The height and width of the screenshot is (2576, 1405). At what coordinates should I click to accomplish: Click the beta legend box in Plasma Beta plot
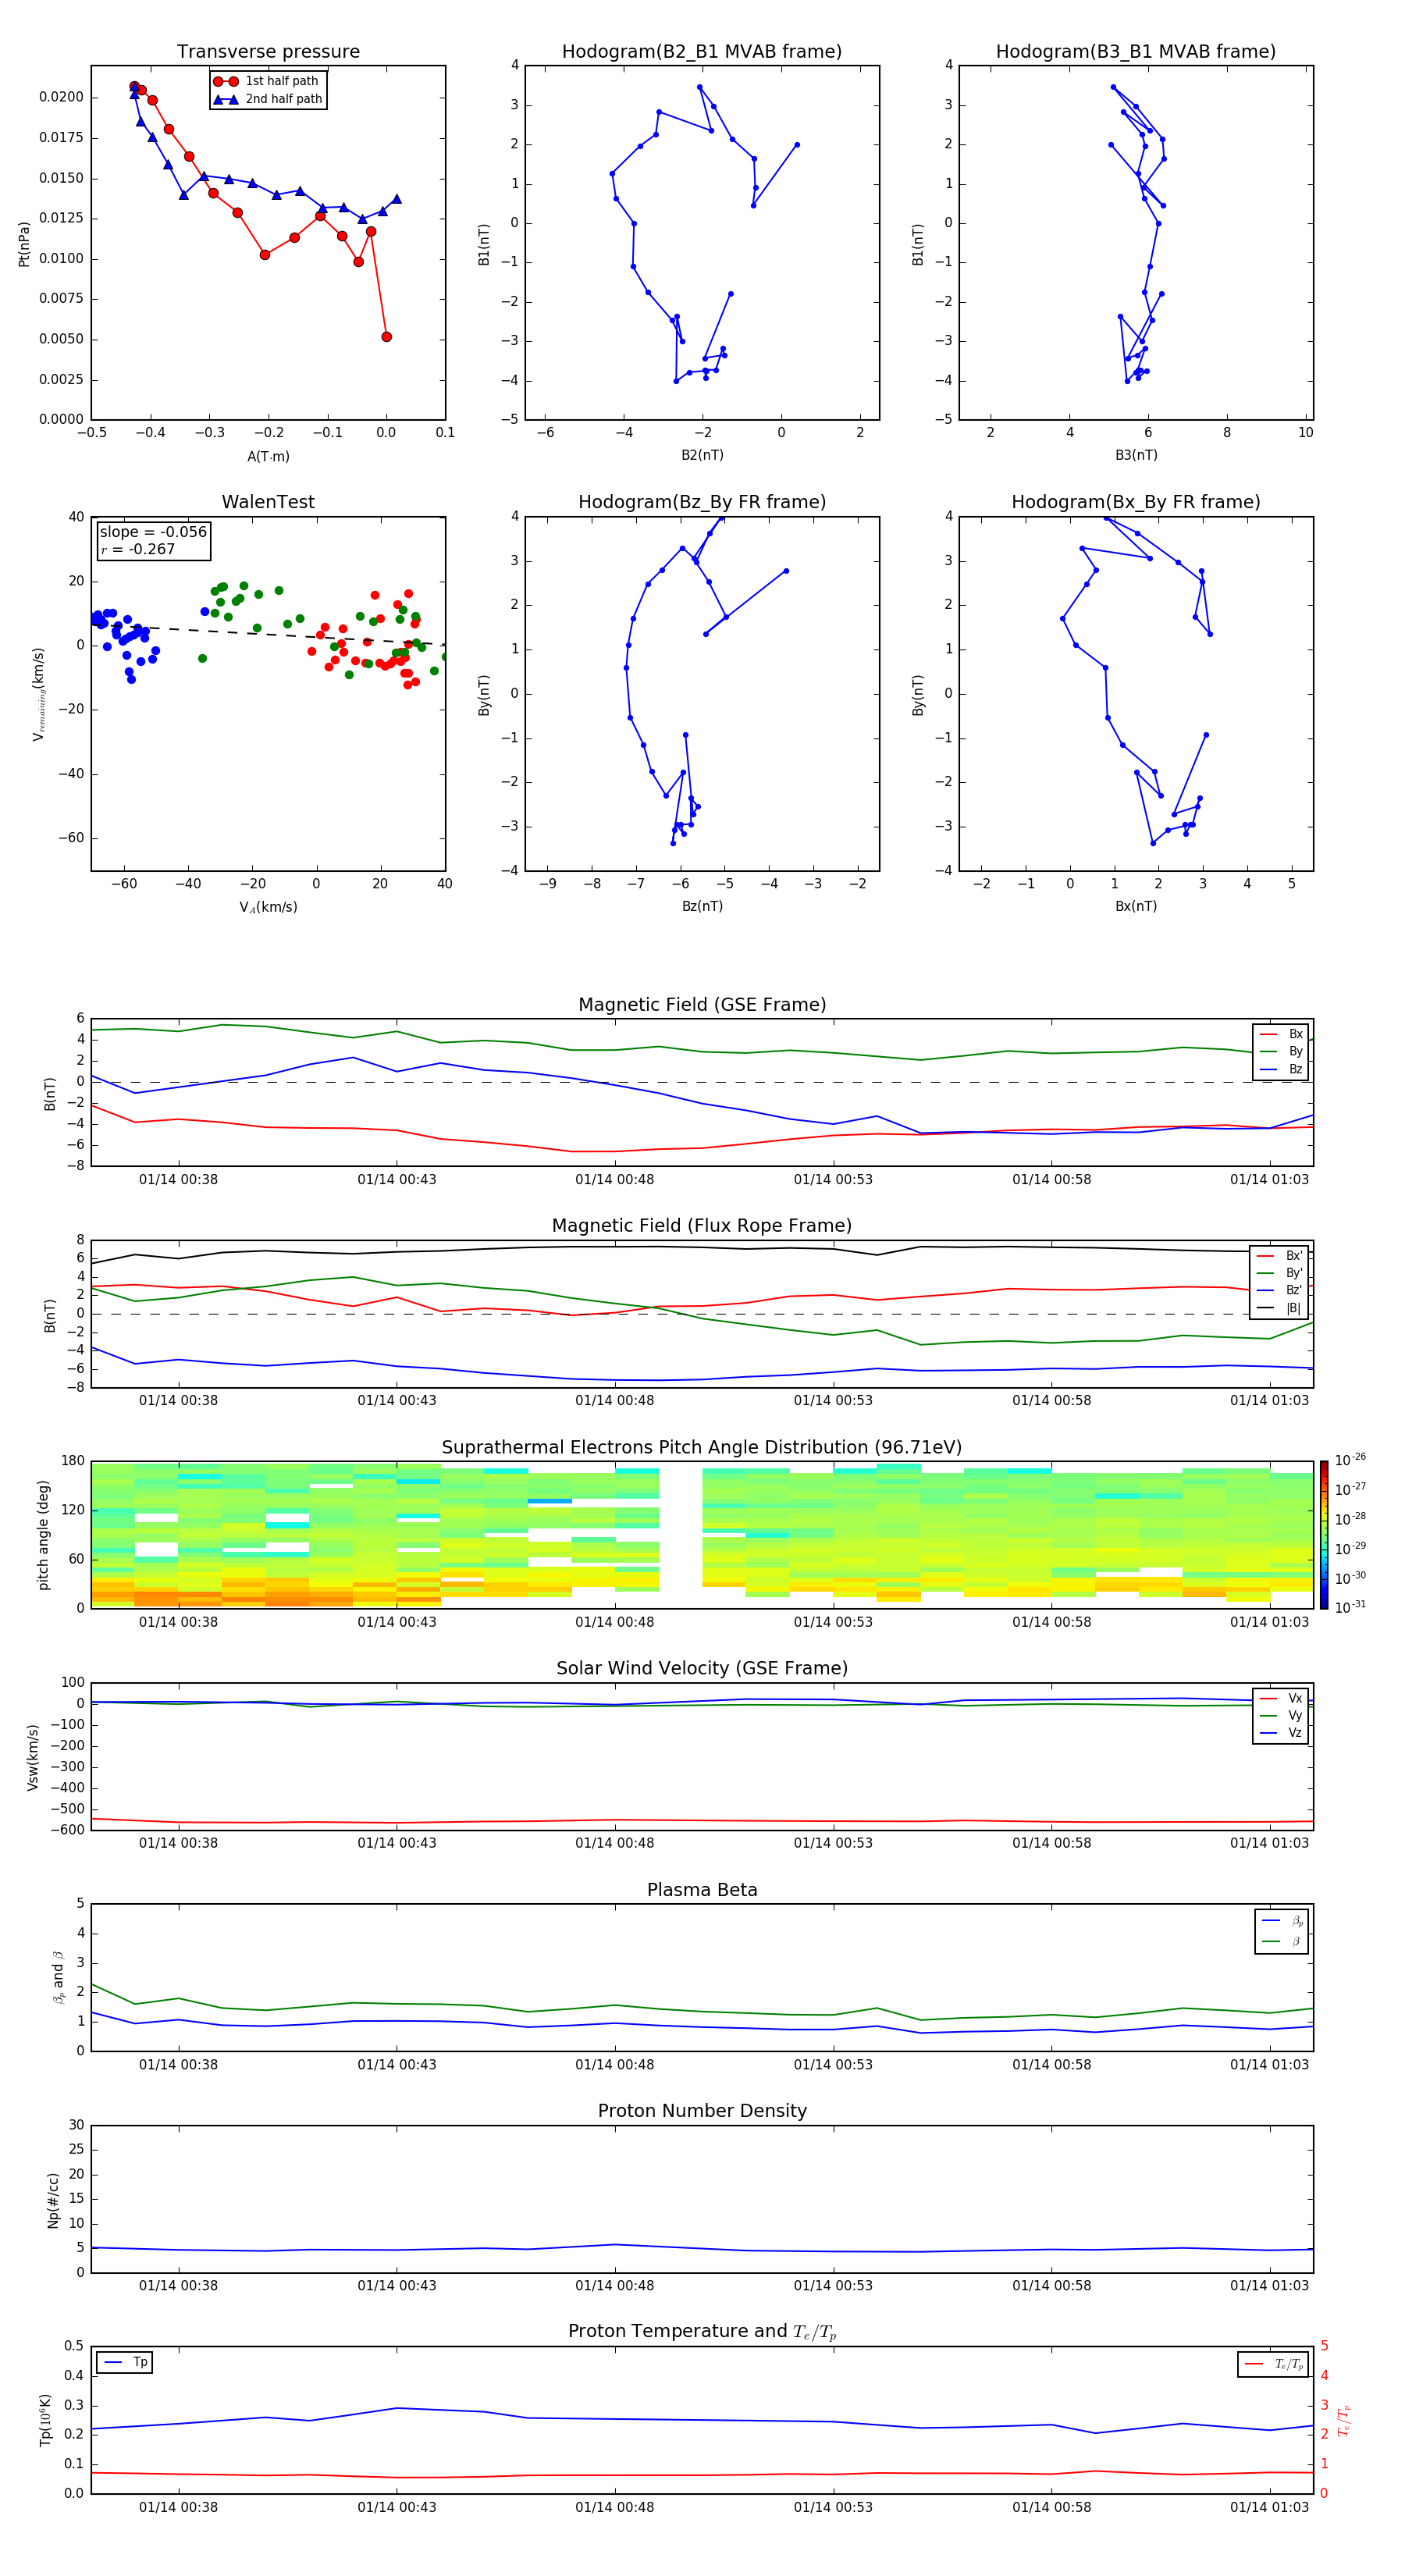1281,1932
